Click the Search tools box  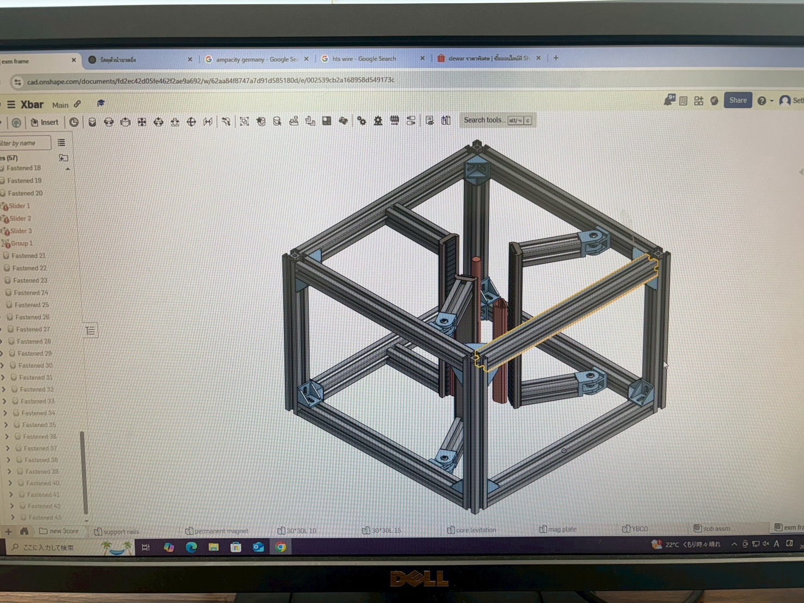(497, 120)
